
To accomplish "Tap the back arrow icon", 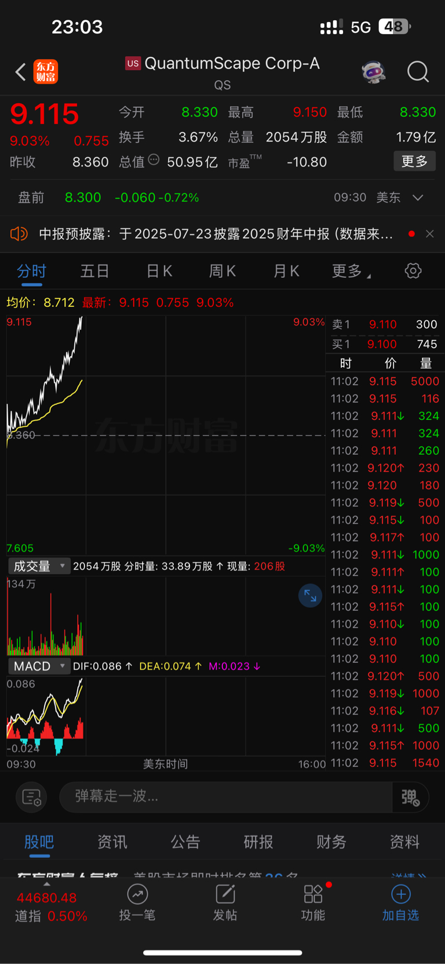I will (20, 72).
